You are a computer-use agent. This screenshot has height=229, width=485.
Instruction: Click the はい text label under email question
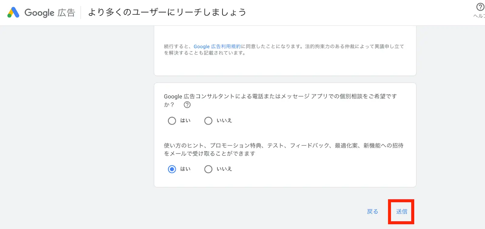(x=185, y=169)
